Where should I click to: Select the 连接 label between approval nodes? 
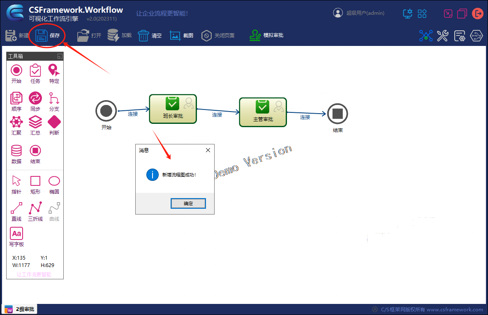(x=217, y=115)
